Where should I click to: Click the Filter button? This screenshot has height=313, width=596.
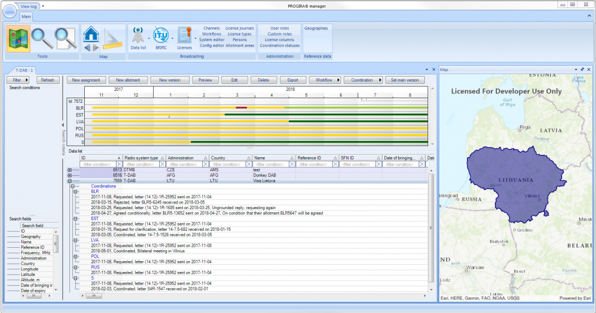tap(17, 80)
